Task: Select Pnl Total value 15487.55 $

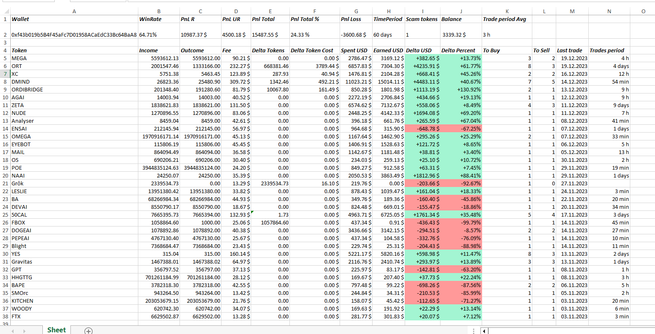Action: (270, 31)
